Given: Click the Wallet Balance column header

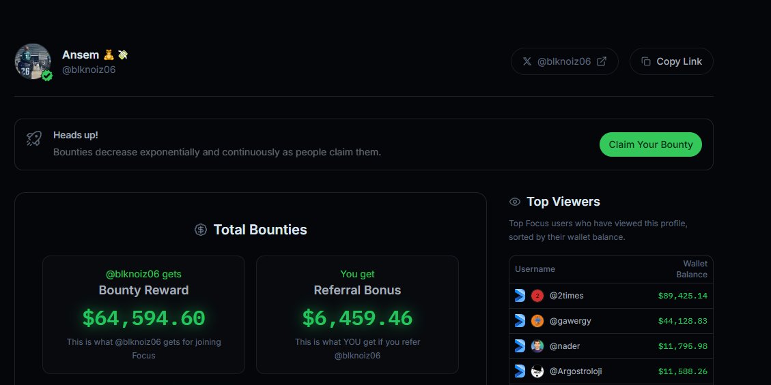Looking at the screenshot, I should pyautogui.click(x=692, y=269).
